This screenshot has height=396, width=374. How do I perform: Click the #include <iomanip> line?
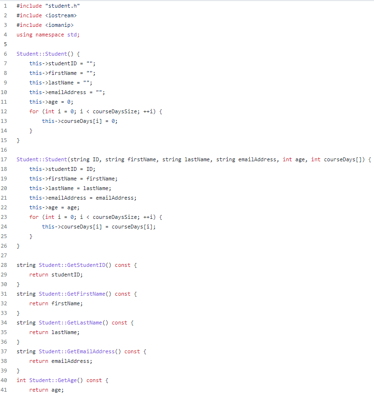point(45,25)
